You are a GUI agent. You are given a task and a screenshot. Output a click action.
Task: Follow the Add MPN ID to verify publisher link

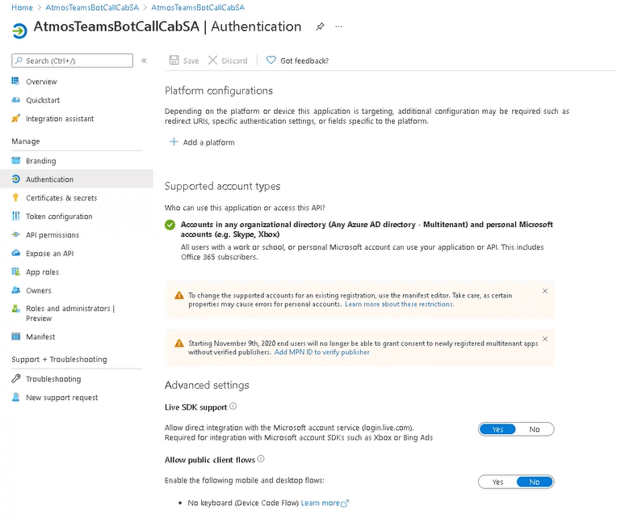point(322,352)
